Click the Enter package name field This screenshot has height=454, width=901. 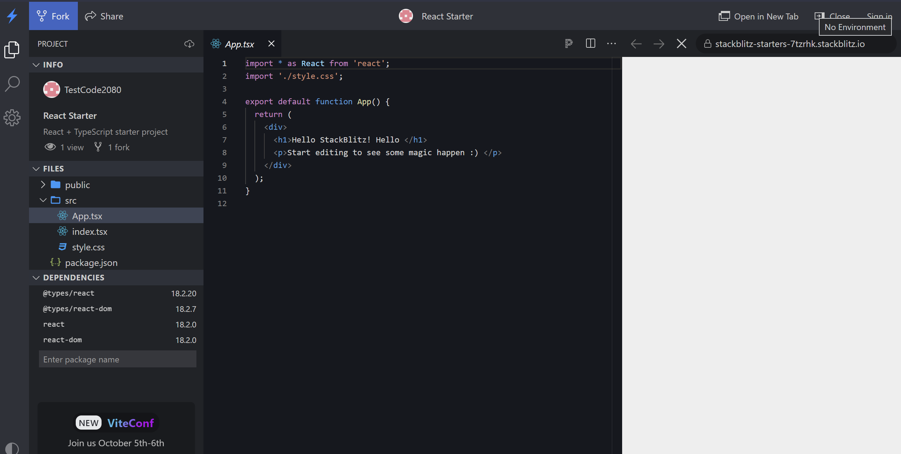pyautogui.click(x=117, y=359)
